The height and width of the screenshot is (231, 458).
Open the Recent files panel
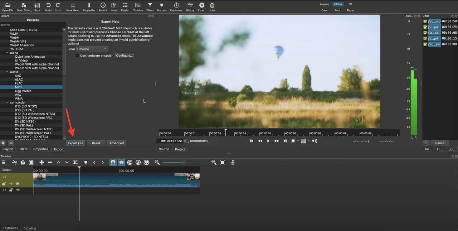[103, 6]
